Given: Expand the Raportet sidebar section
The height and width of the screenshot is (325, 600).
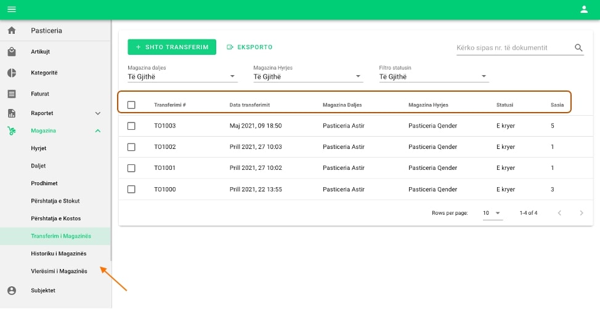Looking at the screenshot, I should (97, 113).
